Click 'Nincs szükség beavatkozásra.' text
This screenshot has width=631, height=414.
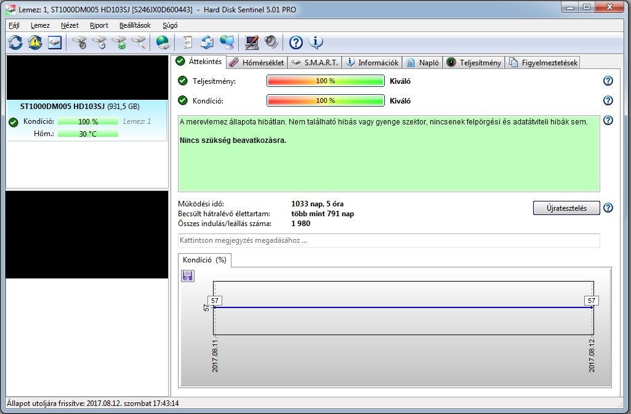pyautogui.click(x=233, y=140)
